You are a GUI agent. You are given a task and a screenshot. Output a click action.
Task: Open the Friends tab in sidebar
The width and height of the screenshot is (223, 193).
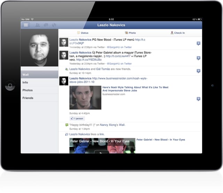(x=39, y=98)
